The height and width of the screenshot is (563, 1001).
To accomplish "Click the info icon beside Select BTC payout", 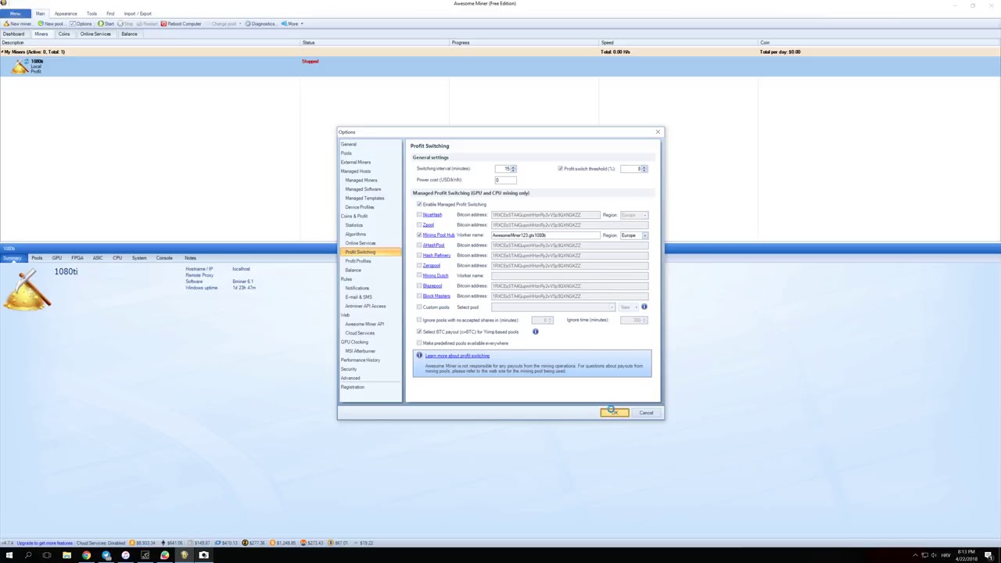I will [x=536, y=332].
